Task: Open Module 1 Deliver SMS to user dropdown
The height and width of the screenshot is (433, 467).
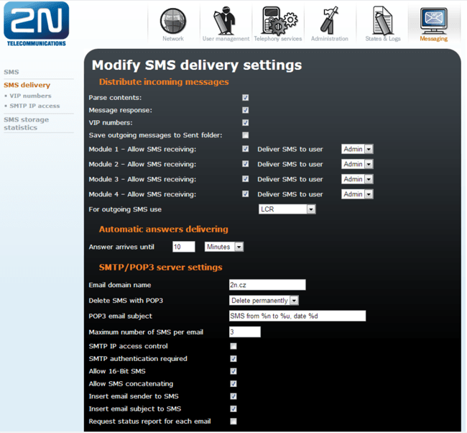Action: click(x=357, y=149)
